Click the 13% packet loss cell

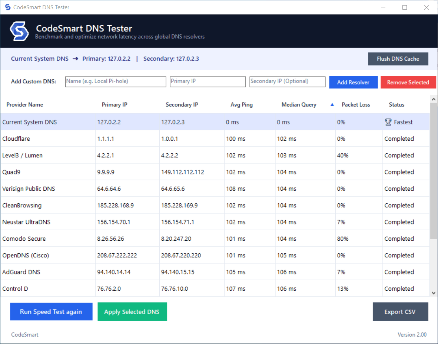pyautogui.click(x=343, y=289)
